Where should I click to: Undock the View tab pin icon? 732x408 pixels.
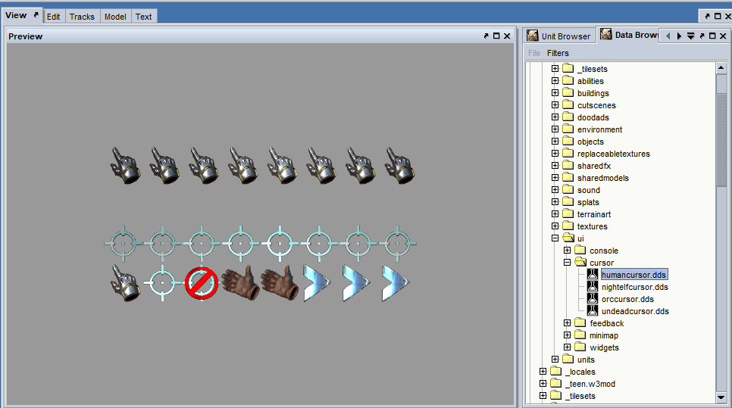point(36,15)
